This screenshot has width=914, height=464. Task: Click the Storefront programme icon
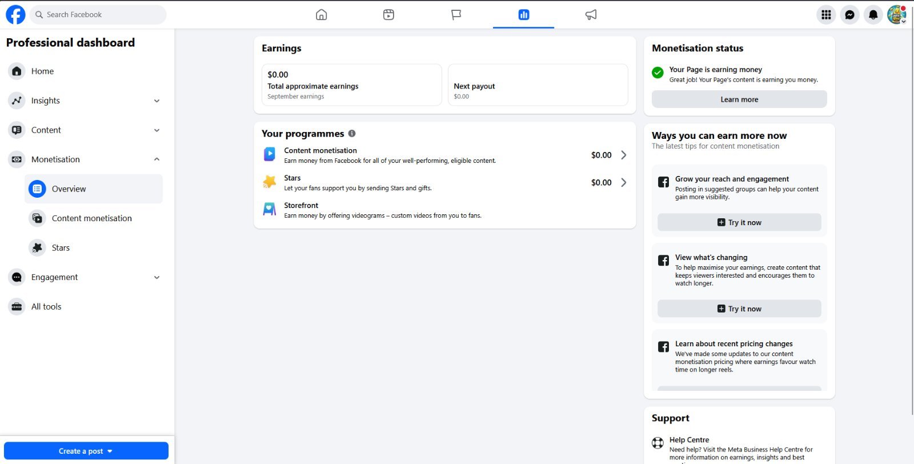pos(269,209)
